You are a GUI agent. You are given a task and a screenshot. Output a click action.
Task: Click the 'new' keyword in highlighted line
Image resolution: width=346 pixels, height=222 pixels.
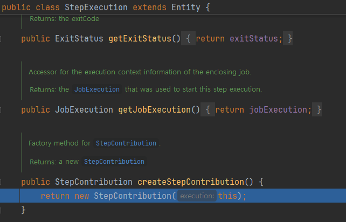(81, 196)
